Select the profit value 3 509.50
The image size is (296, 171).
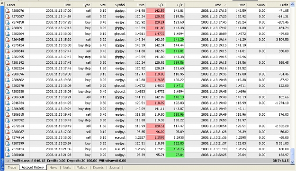[x=282, y=40]
